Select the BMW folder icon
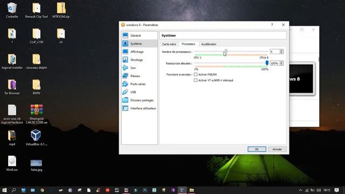This screenshot has height=194, width=345. tap(36, 87)
